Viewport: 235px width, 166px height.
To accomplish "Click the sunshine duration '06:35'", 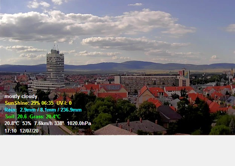I will pyautogui.click(x=47, y=103).
